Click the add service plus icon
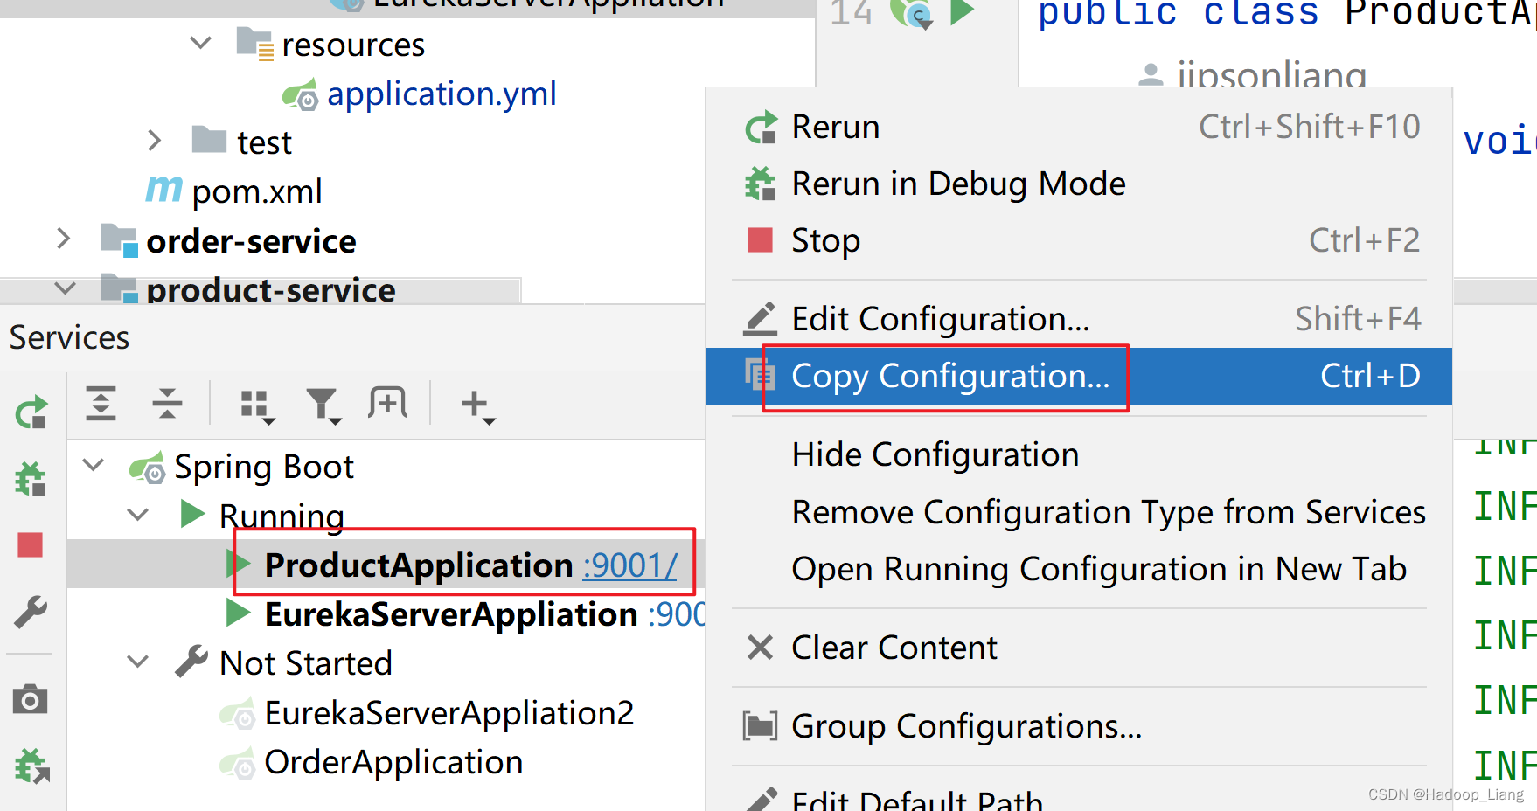1537x811 pixels. click(475, 404)
